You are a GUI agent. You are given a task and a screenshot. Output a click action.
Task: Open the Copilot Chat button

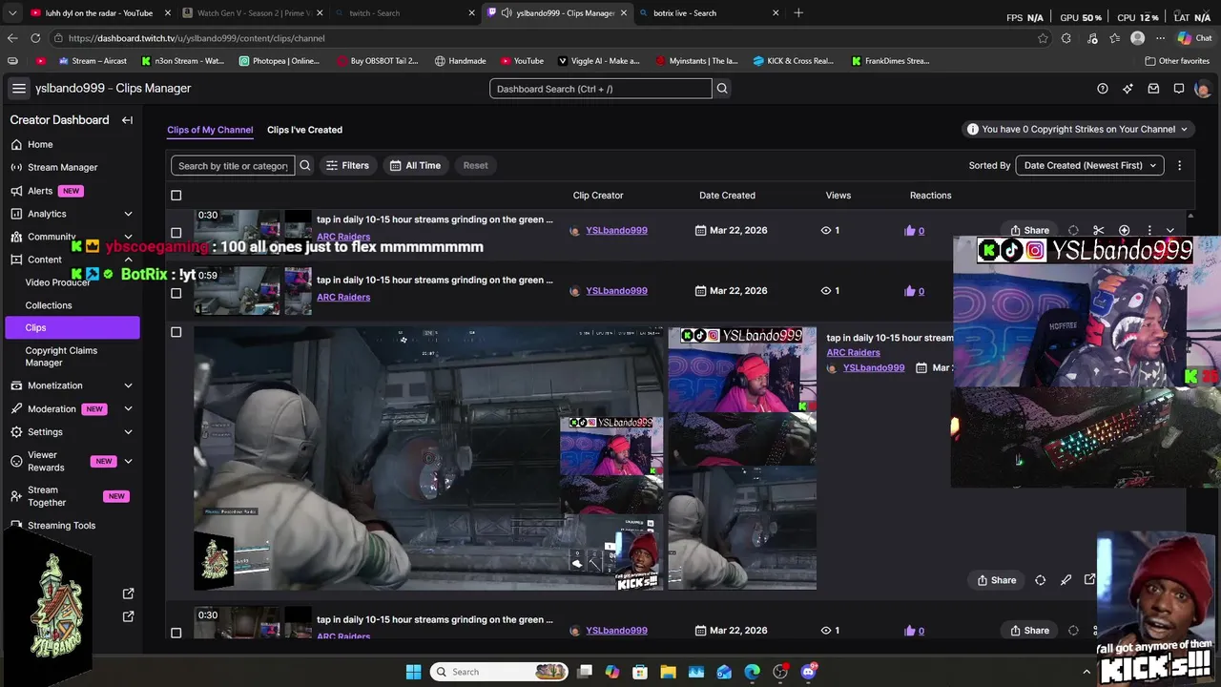pos(1194,38)
